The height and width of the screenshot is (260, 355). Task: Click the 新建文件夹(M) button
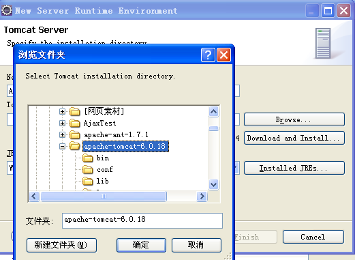(x=61, y=245)
